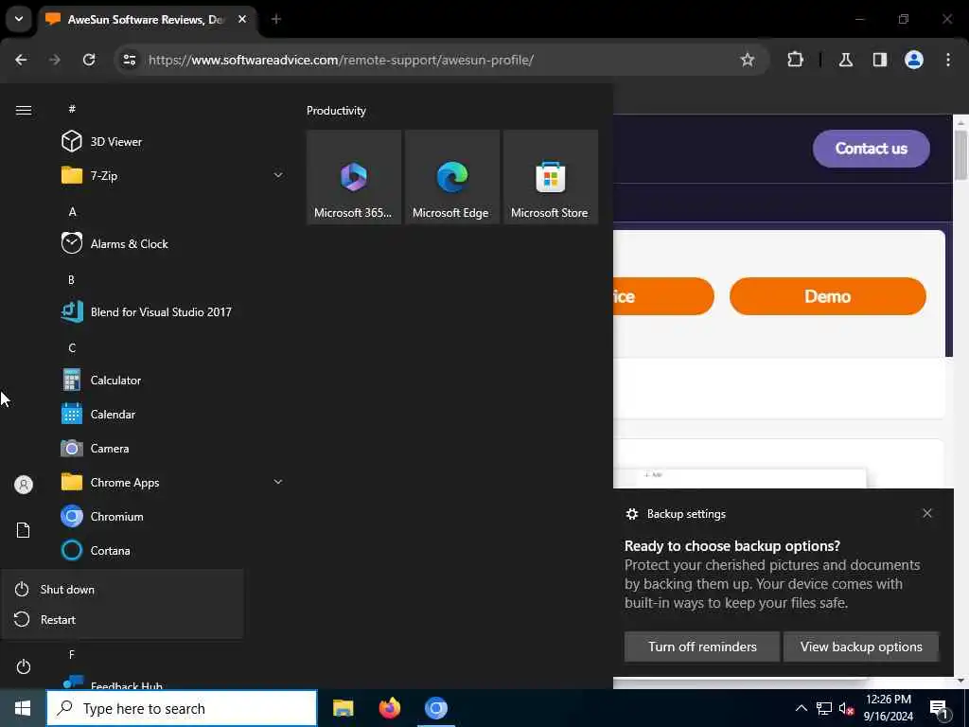Image resolution: width=969 pixels, height=727 pixels.
Task: Bookmark this page with the star
Action: (x=748, y=60)
